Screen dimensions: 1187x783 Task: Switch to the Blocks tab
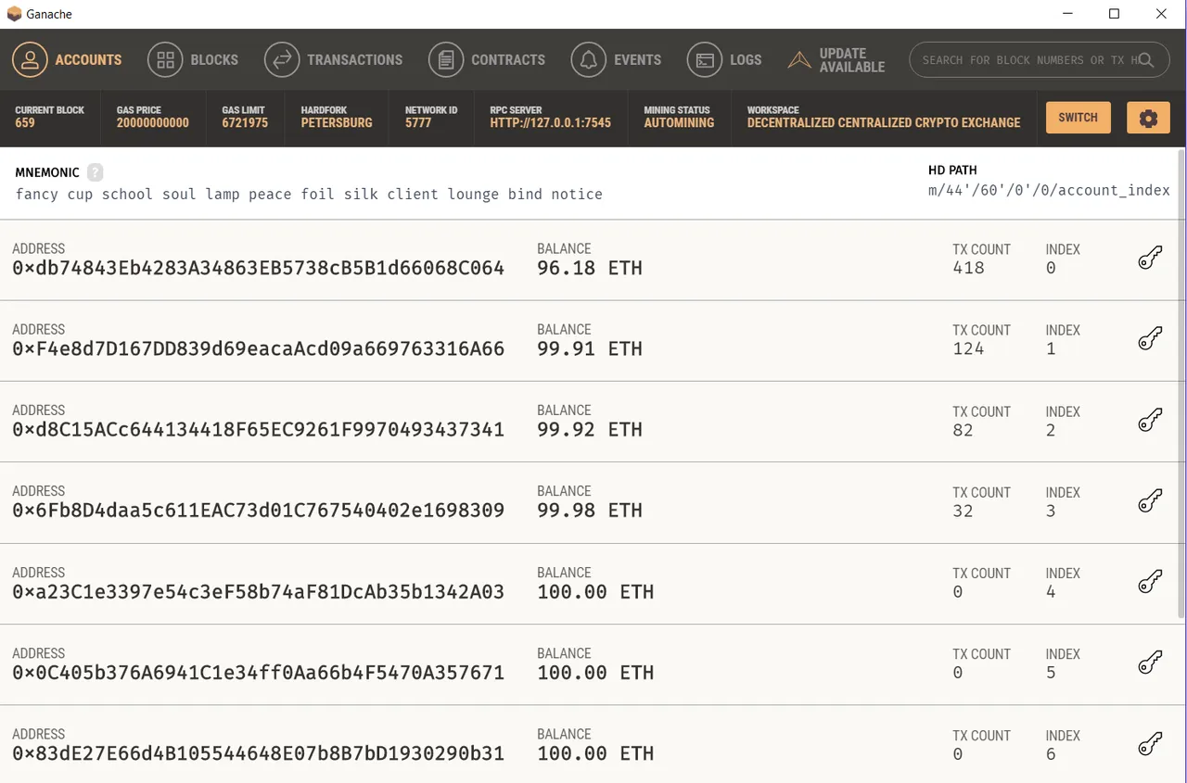click(x=193, y=60)
